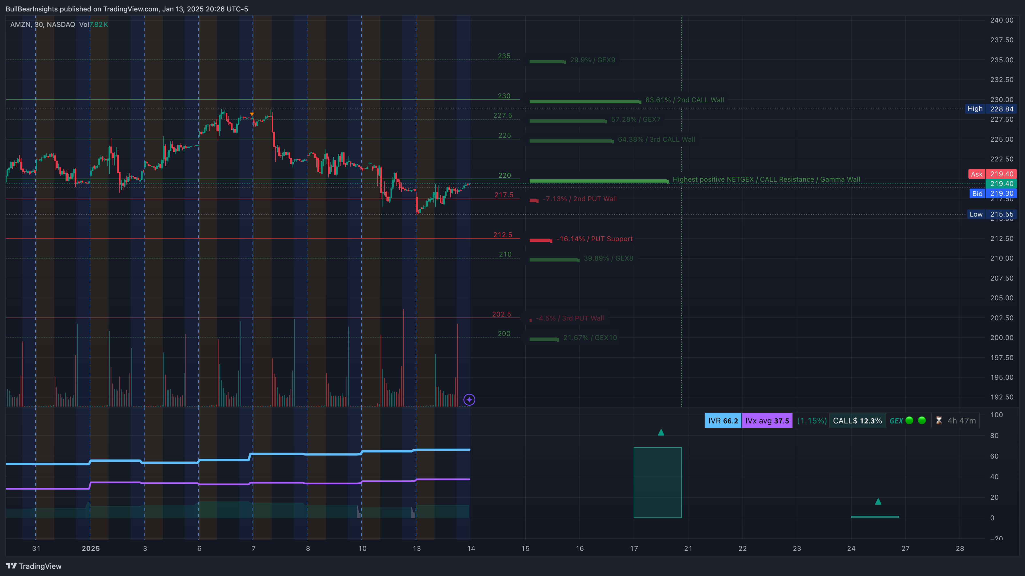Click the 100 label on the indicator scale
Image resolution: width=1025 pixels, height=576 pixels.
click(x=996, y=415)
